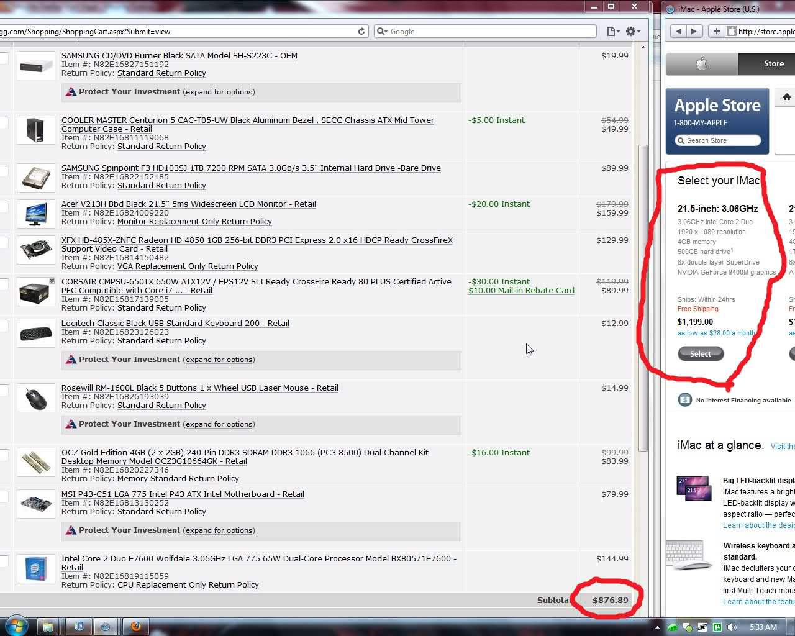Reload the Newegg shopping cart page
Viewport: 795px width, 636px height.
(361, 31)
